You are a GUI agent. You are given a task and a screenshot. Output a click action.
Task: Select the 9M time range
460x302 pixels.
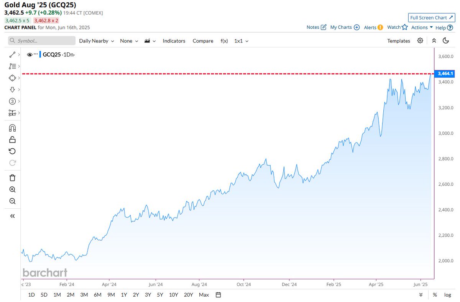point(111,295)
